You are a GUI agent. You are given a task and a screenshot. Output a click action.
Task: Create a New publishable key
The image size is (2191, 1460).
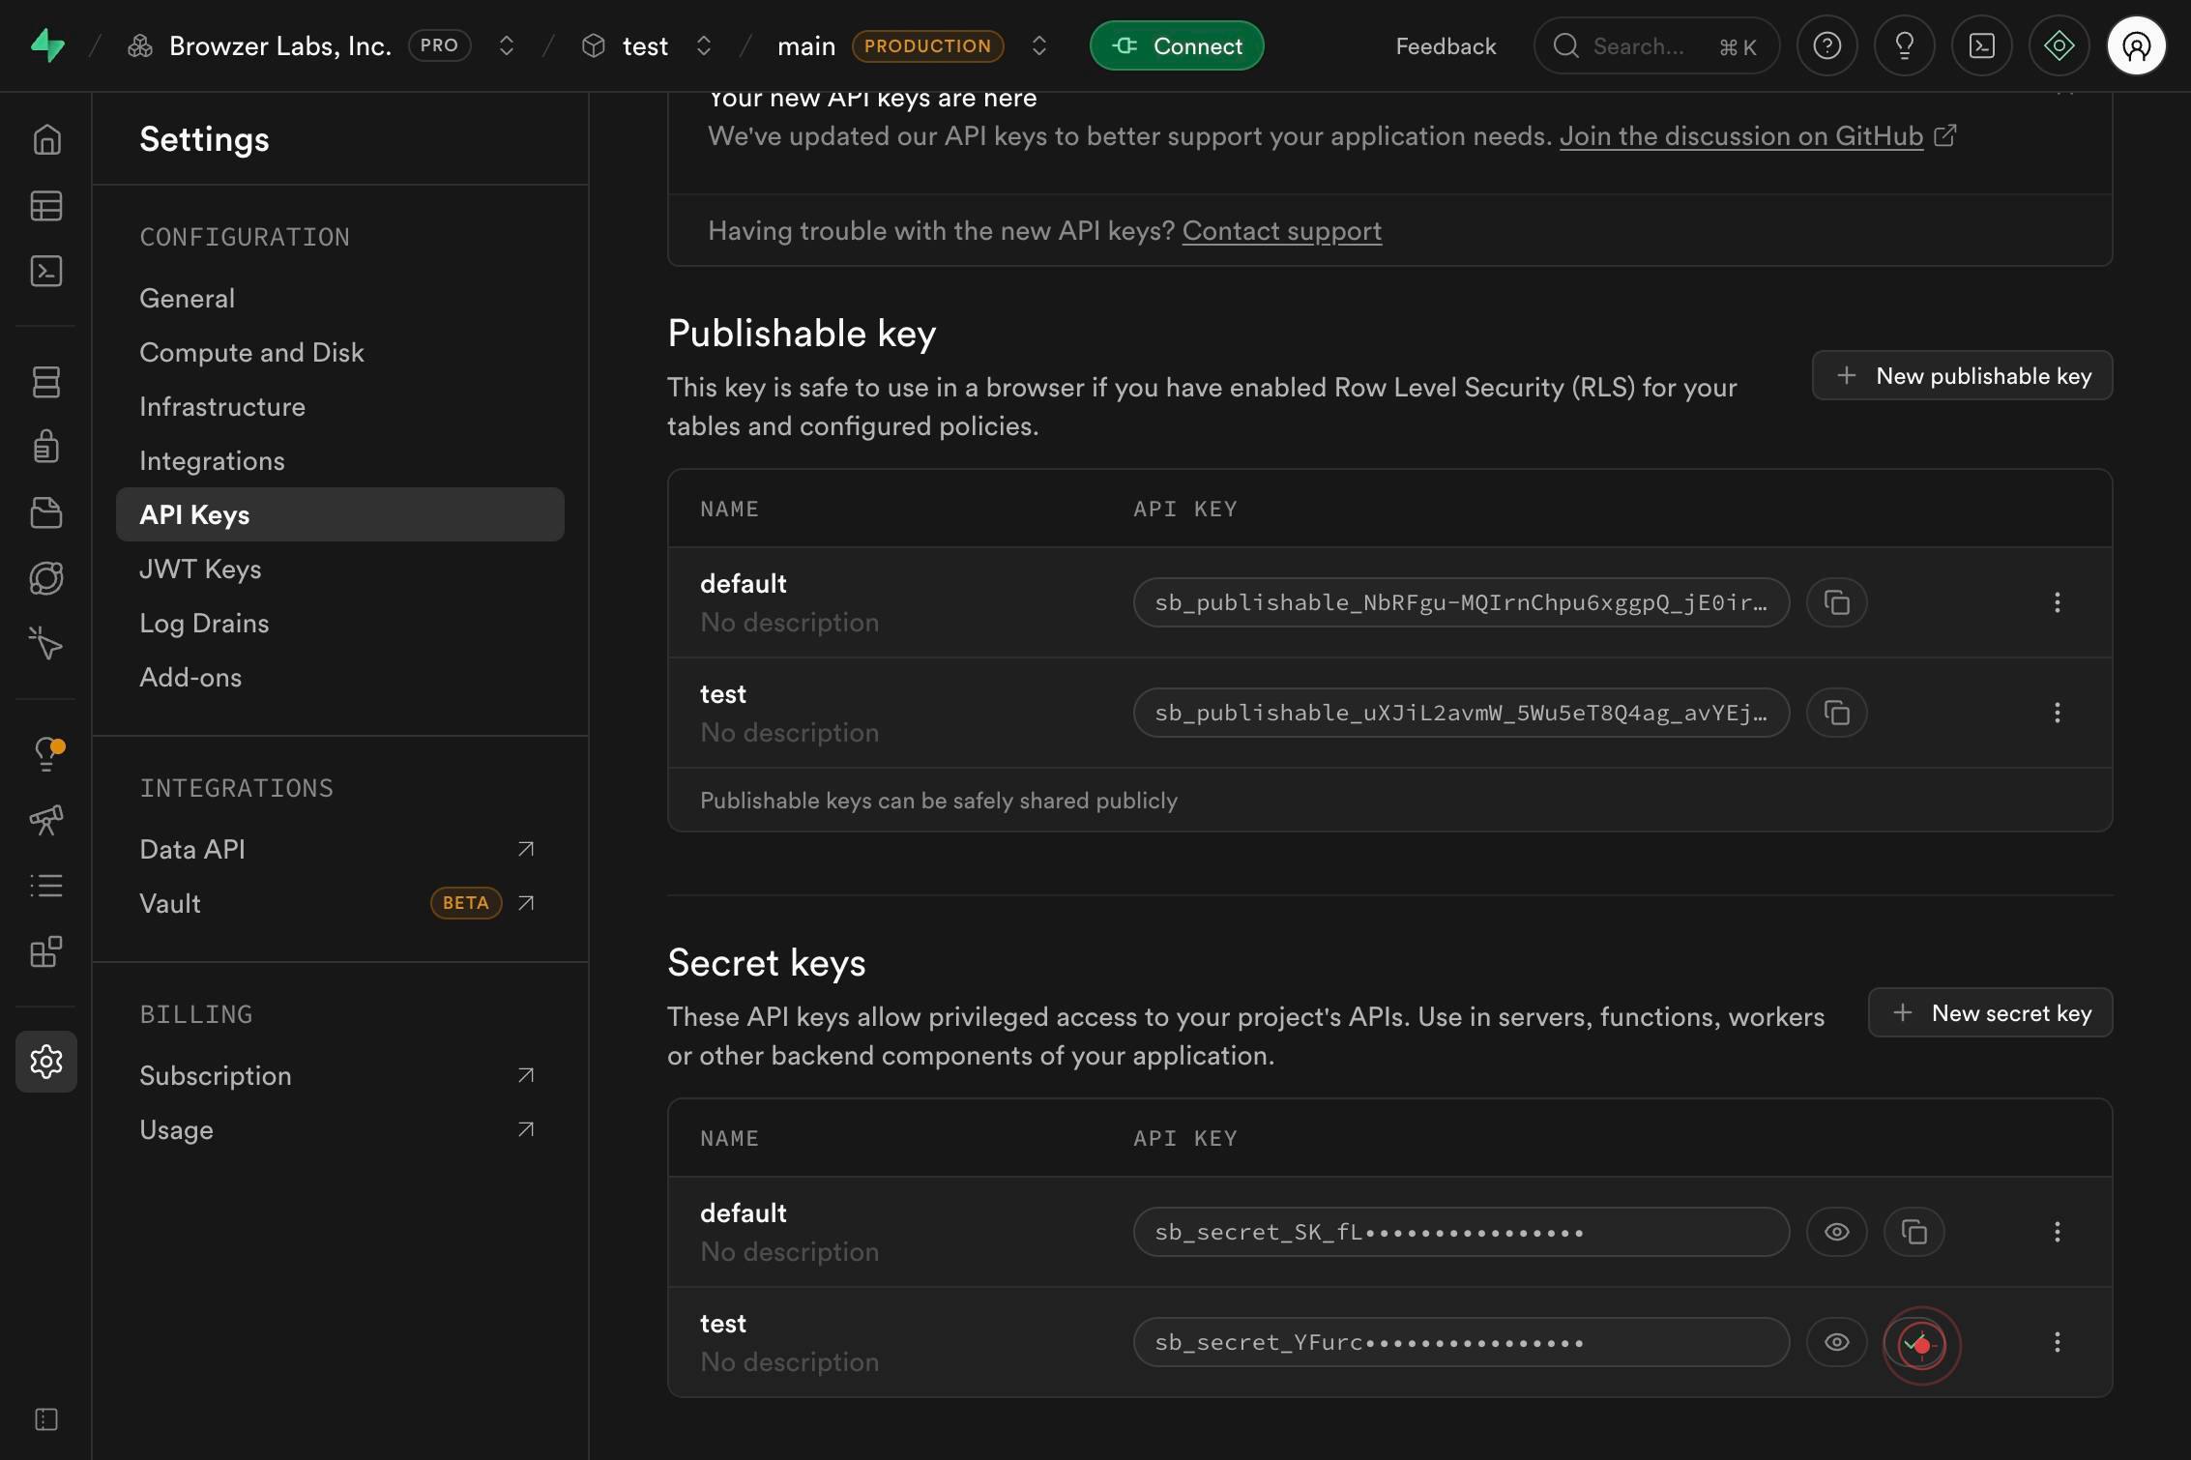[1962, 375]
